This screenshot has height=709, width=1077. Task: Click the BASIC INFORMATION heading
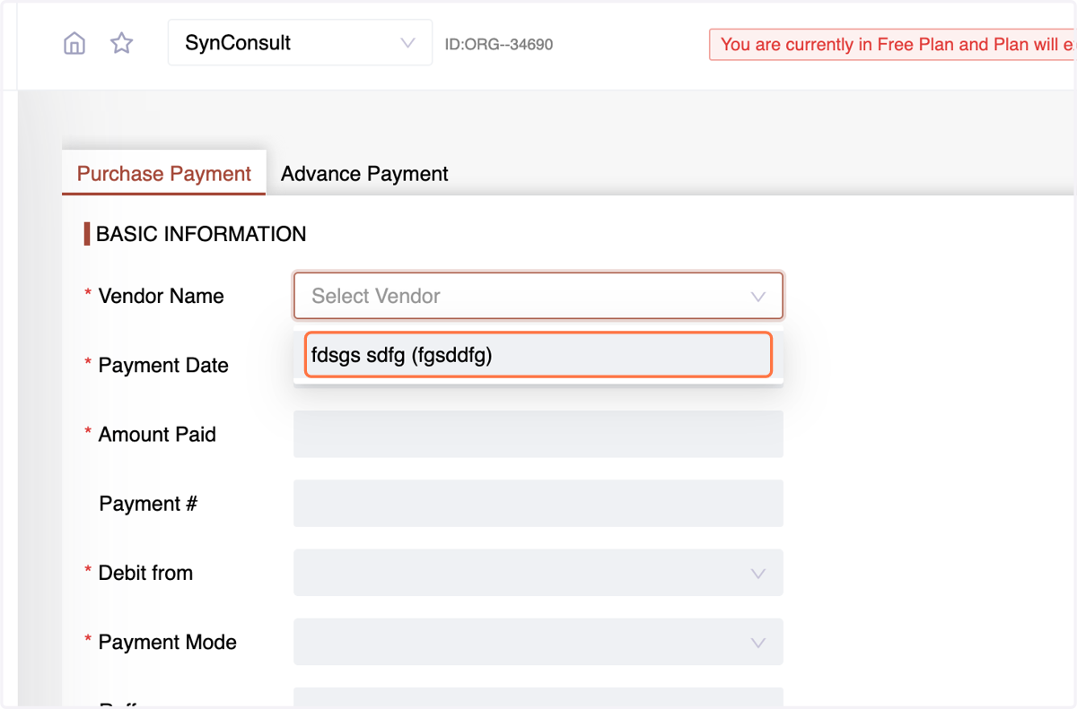point(201,234)
